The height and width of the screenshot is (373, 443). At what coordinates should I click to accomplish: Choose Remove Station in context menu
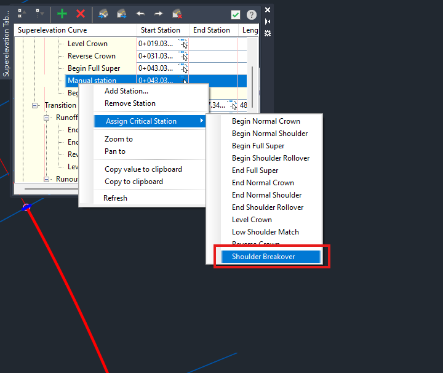[x=130, y=103]
